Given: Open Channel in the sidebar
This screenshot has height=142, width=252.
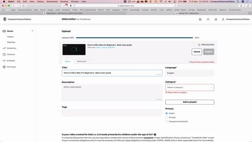Looking at the screenshot, I should pos(11,54).
